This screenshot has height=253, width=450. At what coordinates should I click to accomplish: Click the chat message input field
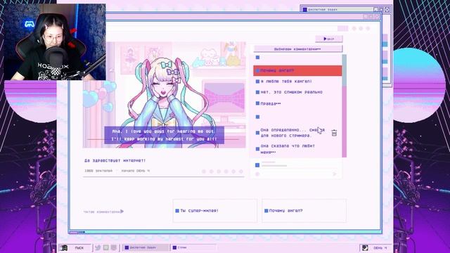tap(295, 174)
